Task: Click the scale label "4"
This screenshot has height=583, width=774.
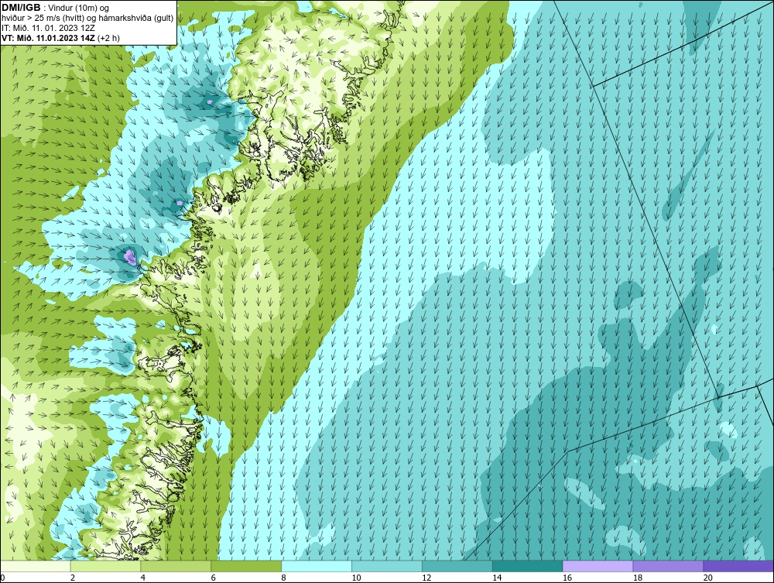Action: click(142, 578)
